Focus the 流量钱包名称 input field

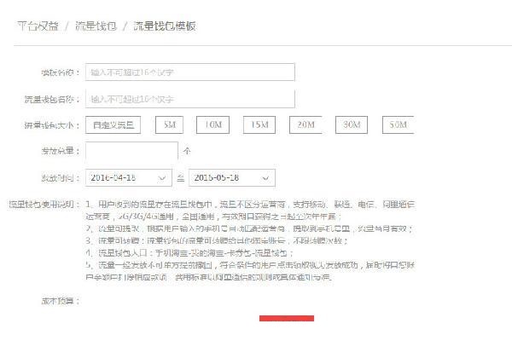190,99
